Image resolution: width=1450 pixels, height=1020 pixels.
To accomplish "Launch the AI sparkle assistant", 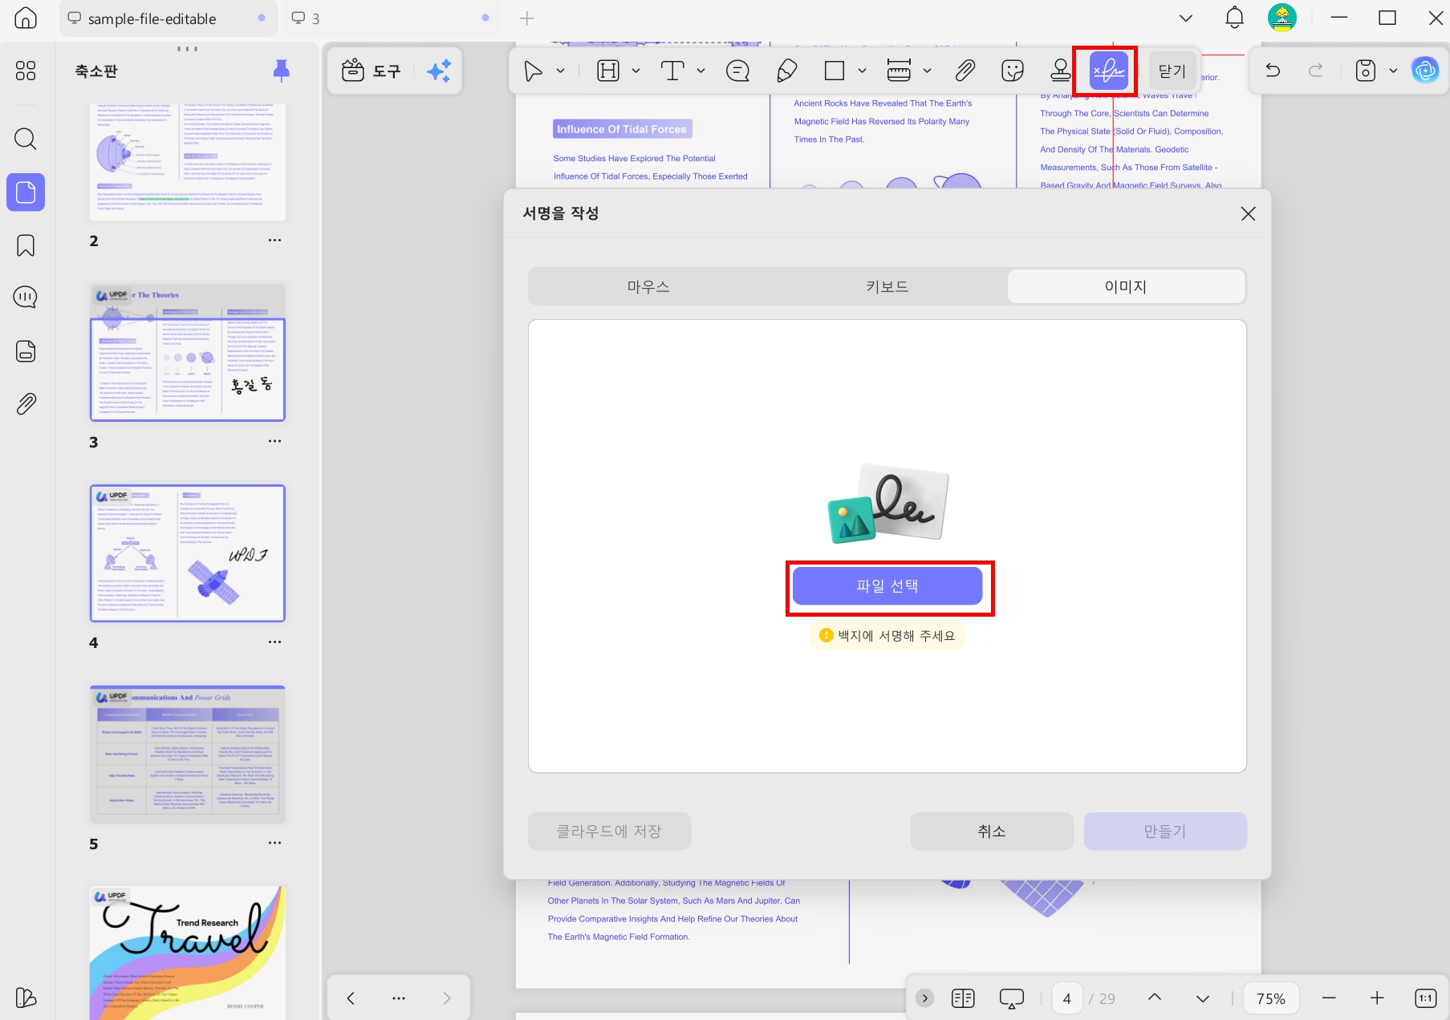I will (439, 71).
